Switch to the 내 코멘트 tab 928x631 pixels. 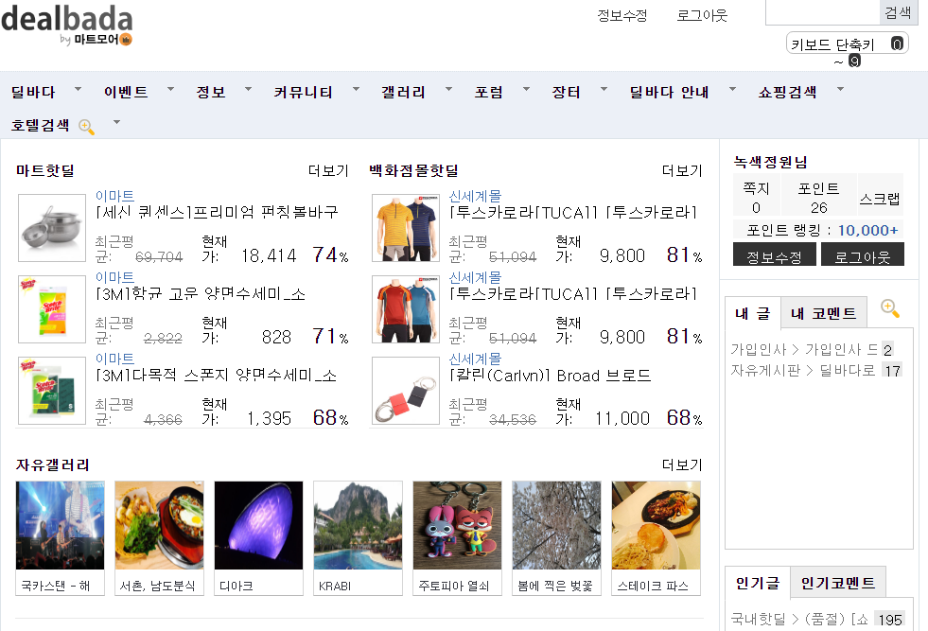[x=823, y=313]
